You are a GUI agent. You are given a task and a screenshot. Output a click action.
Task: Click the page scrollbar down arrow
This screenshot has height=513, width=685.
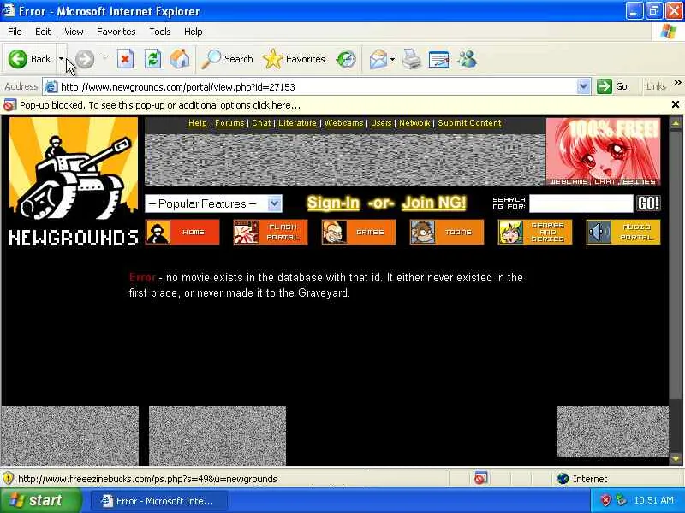(x=676, y=459)
